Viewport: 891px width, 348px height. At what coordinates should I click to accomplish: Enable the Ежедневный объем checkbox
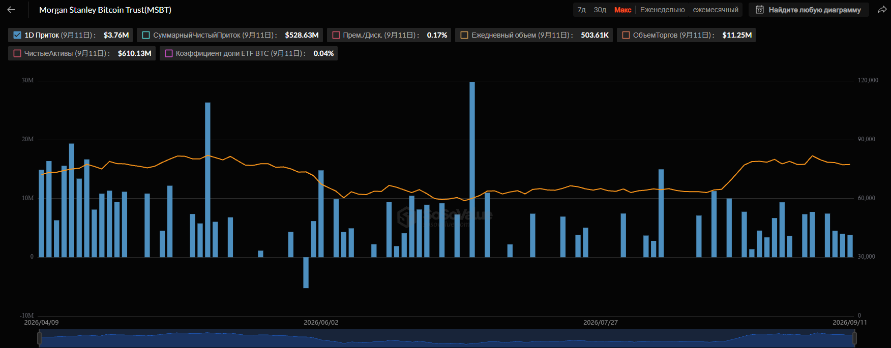(x=464, y=35)
